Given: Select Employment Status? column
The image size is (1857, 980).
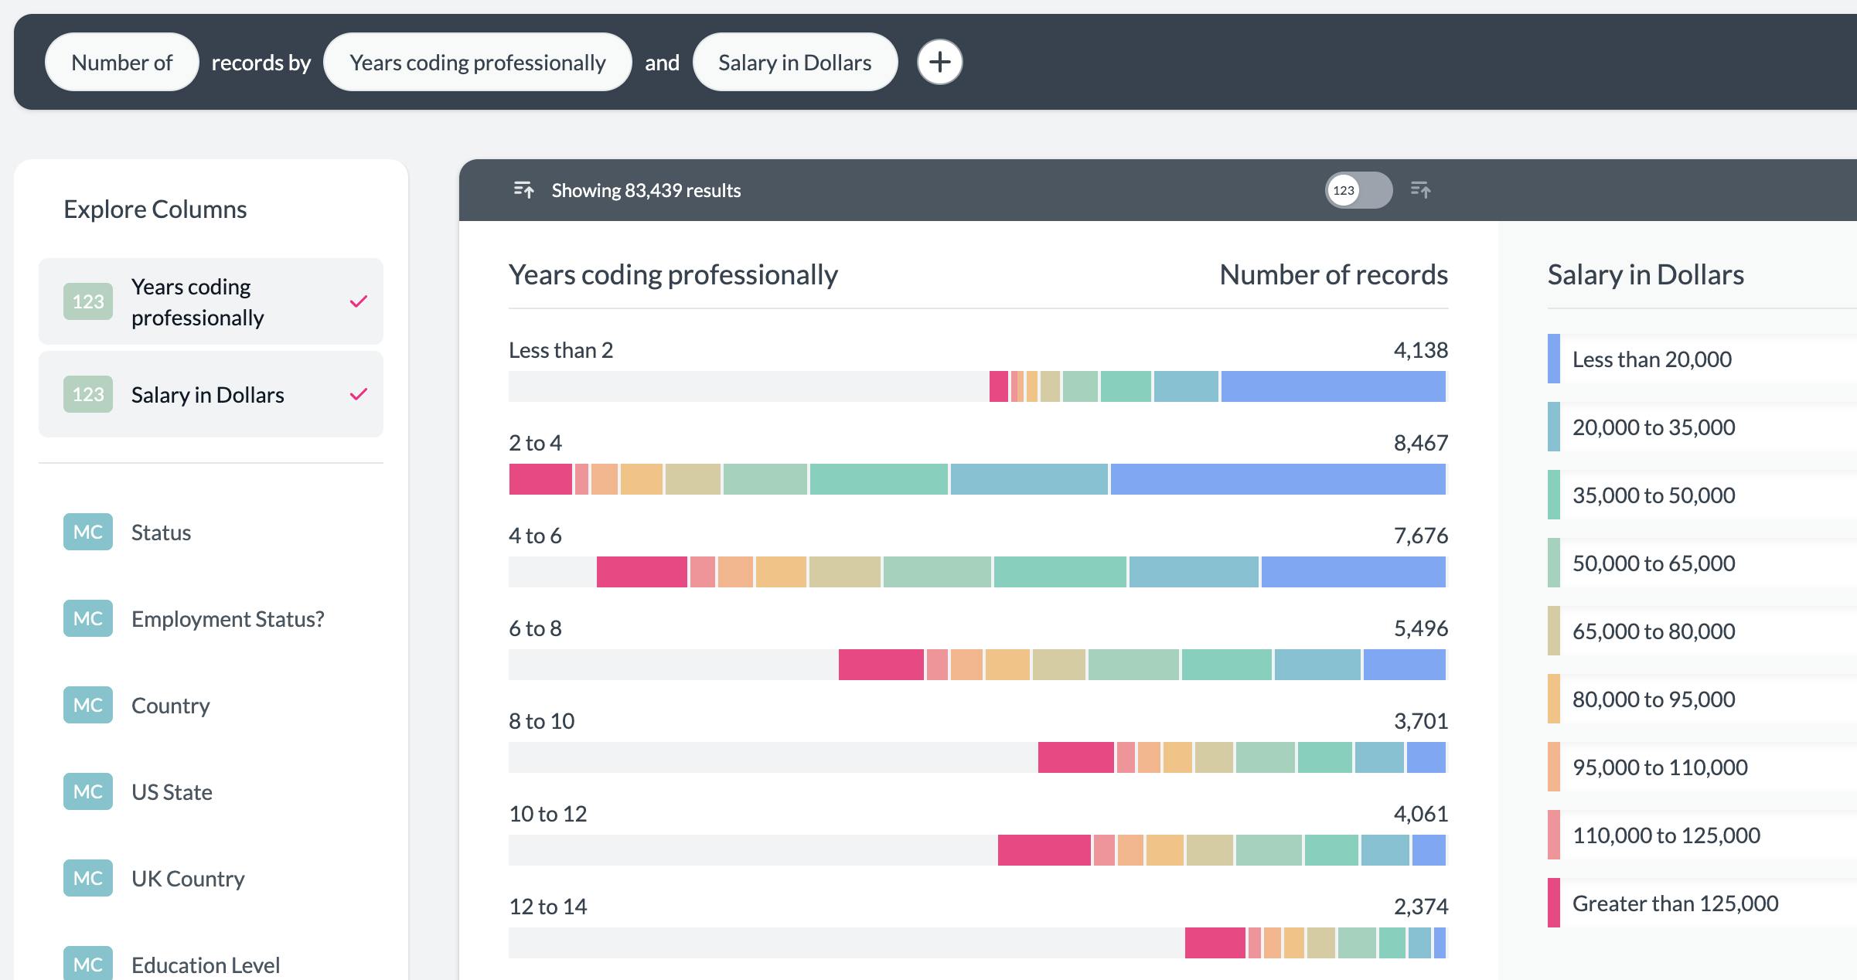Looking at the screenshot, I should click(x=227, y=618).
